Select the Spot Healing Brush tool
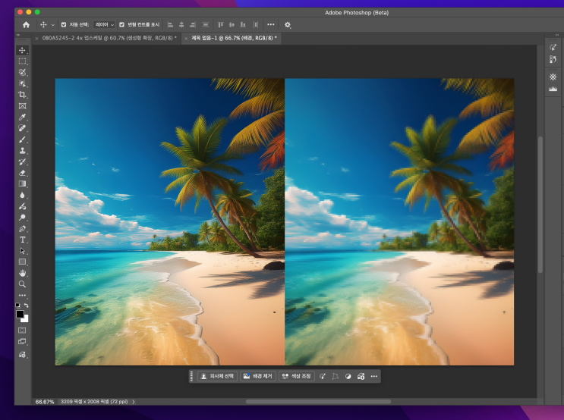This screenshot has width=564, height=420. tap(22, 128)
